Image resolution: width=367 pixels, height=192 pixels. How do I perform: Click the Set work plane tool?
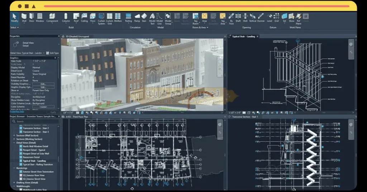tap(284, 18)
